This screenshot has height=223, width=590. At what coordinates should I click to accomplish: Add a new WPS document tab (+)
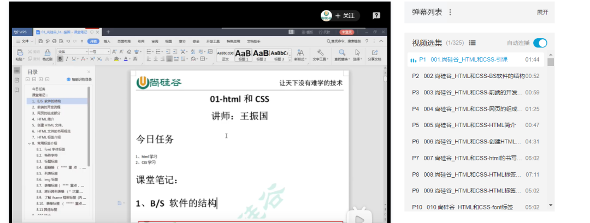coord(108,32)
